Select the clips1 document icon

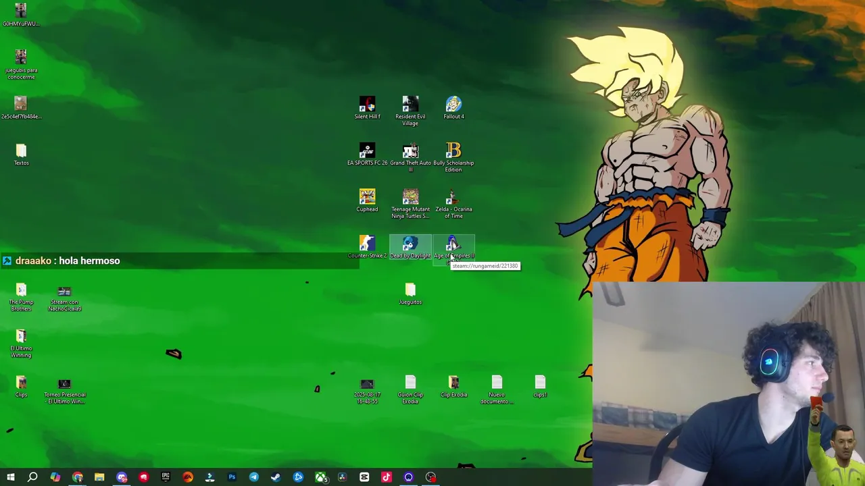pyautogui.click(x=540, y=387)
